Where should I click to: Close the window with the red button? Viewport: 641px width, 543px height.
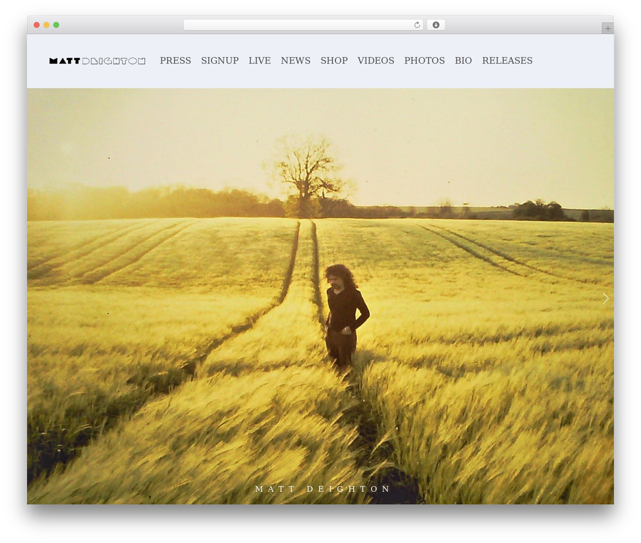37,25
